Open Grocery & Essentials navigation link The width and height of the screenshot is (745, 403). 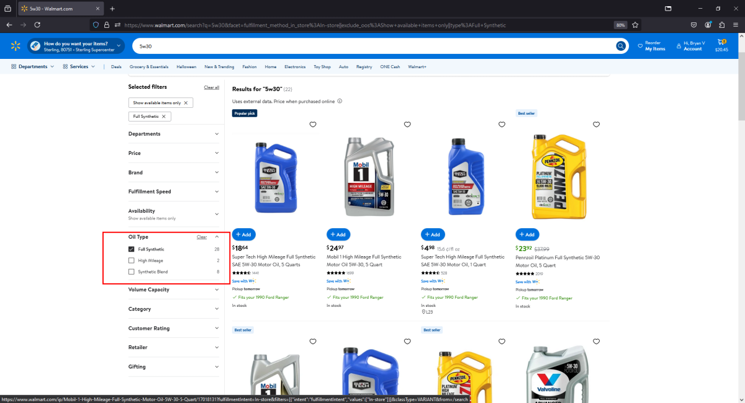tap(149, 66)
